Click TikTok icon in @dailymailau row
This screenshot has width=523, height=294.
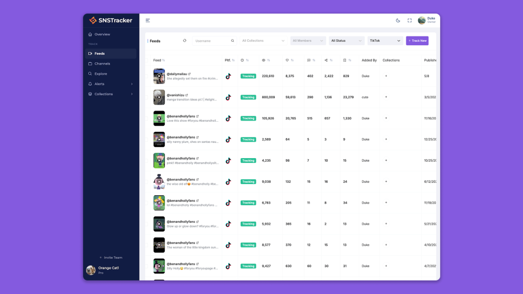point(228,76)
